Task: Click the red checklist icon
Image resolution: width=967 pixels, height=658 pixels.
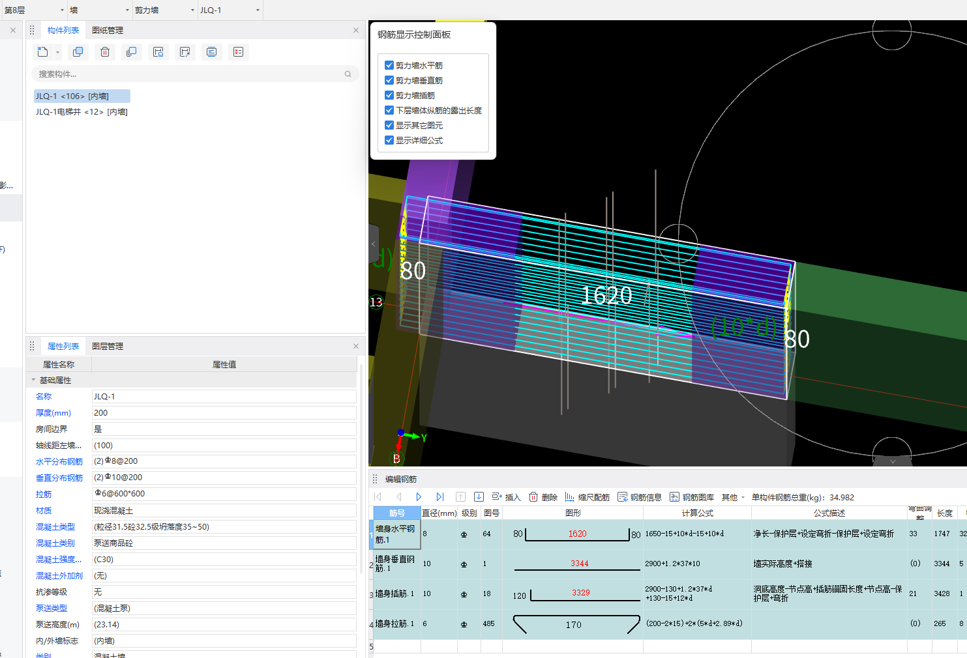Action: pos(238,52)
